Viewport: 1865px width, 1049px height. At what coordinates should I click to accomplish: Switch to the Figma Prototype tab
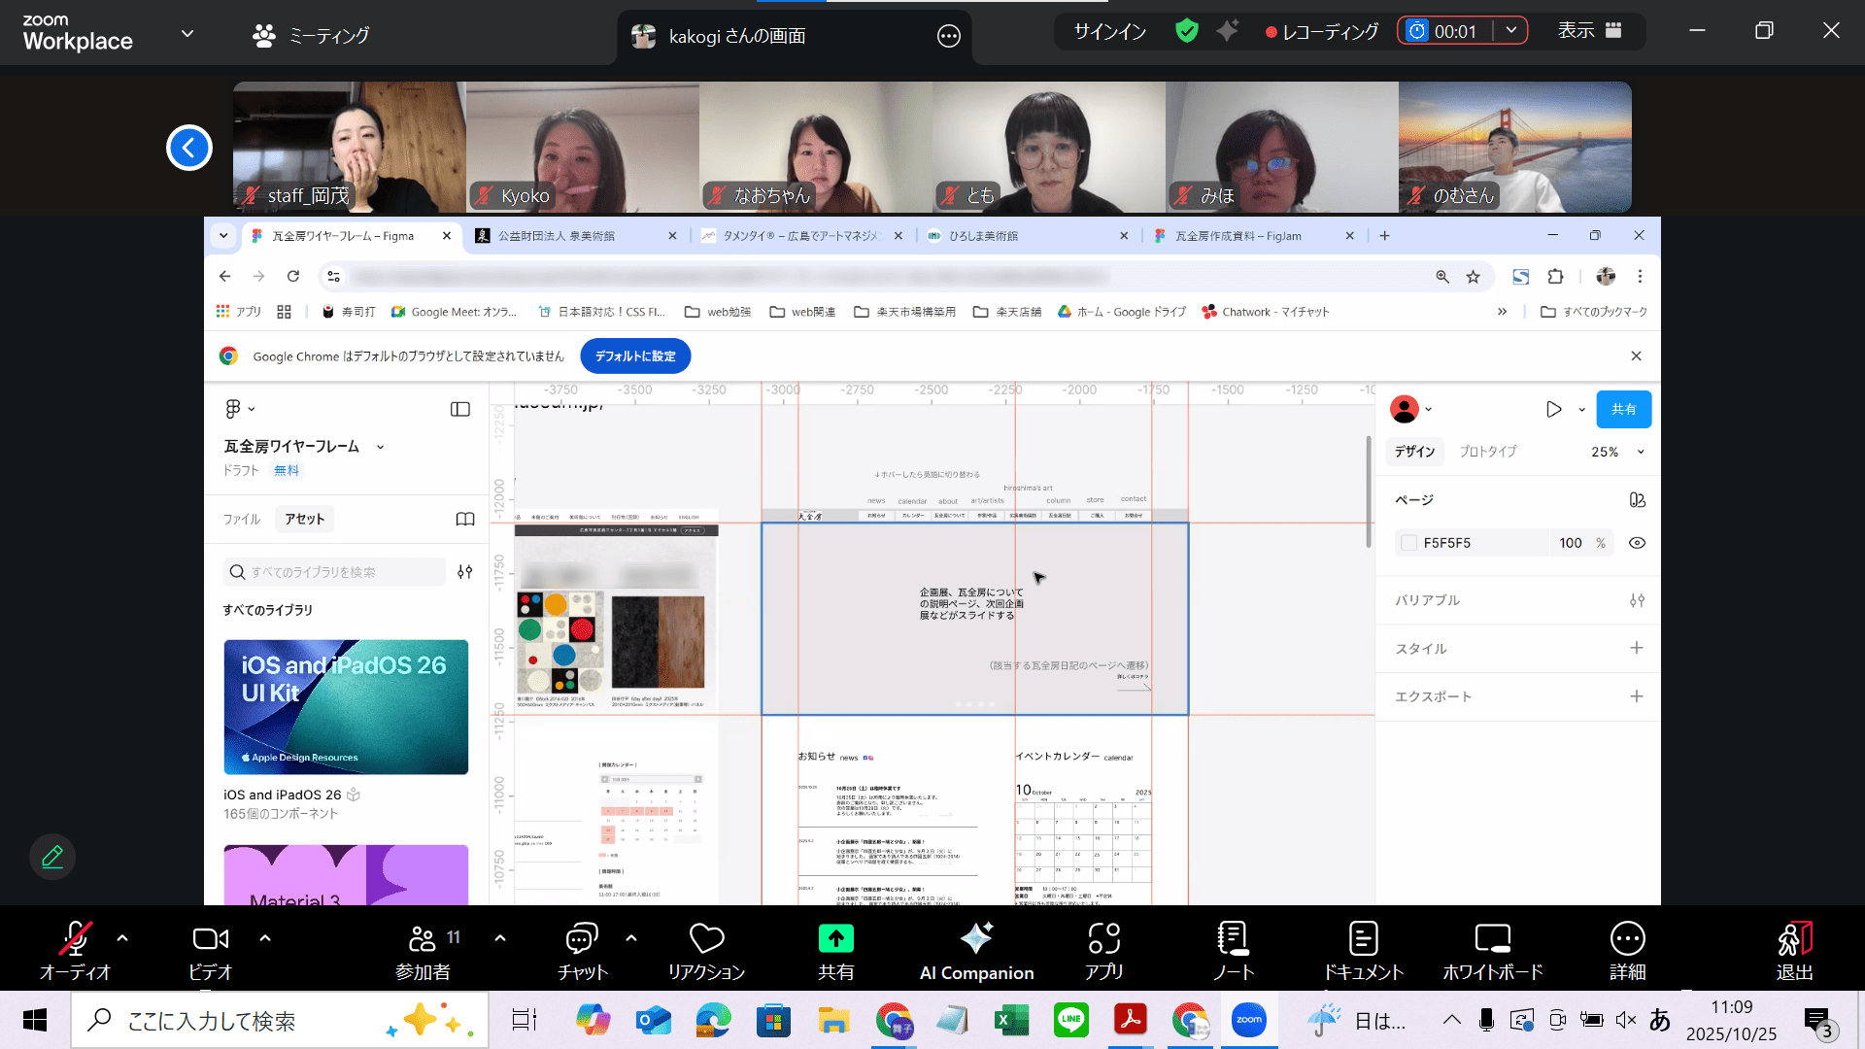pyautogui.click(x=1487, y=452)
